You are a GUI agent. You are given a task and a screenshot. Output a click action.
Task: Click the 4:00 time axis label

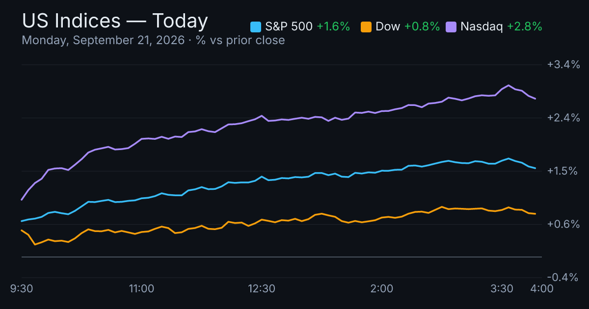[x=542, y=288]
